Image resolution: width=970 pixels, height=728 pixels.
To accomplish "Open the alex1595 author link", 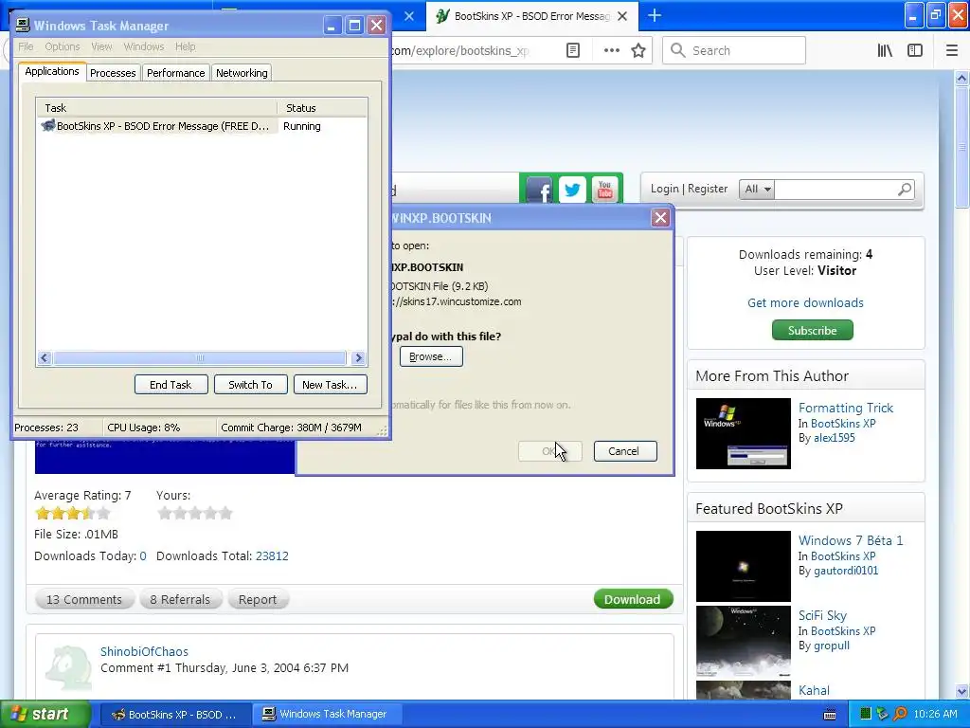I will pyautogui.click(x=834, y=438).
